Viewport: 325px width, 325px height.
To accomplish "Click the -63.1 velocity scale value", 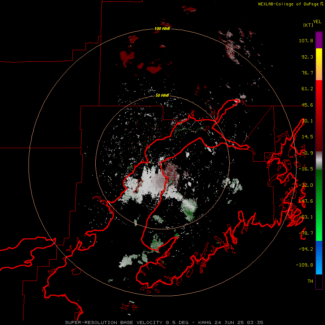I will (306, 217).
